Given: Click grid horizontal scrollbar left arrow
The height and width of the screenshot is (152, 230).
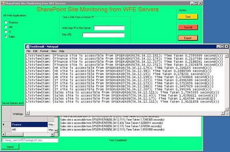Looking at the screenshot, I should (x=4, y=134).
